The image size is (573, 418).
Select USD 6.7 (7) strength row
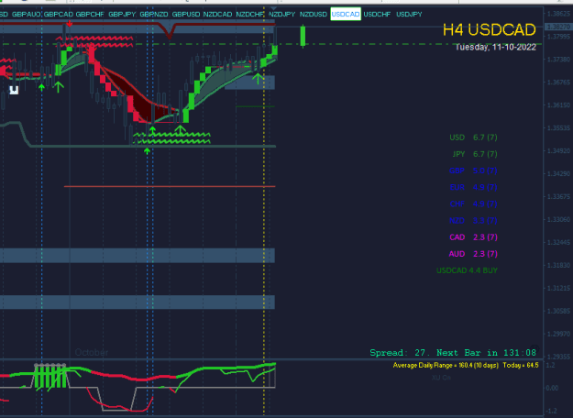[474, 137]
